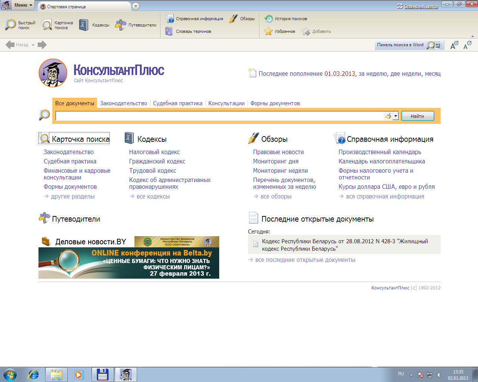
Task: Click the Справочная информация section icon
Action: pos(339,138)
